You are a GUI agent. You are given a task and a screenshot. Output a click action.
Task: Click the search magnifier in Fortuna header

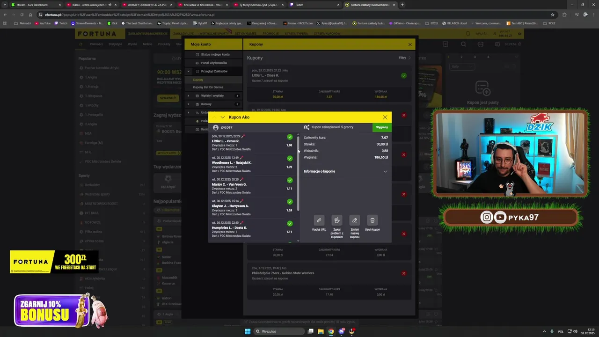pyautogui.click(x=463, y=44)
